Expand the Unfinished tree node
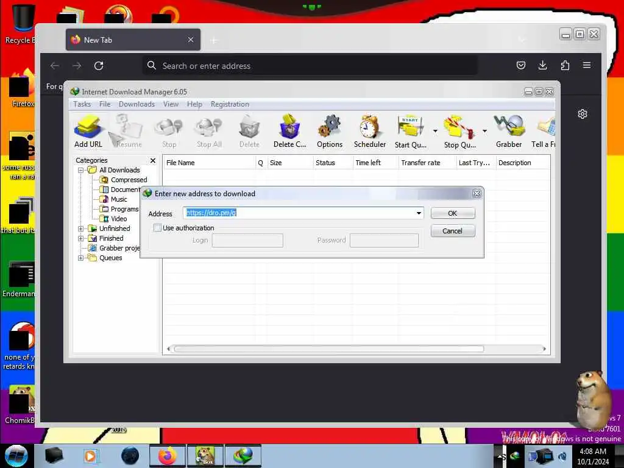Viewport: 624px width, 468px height. point(81,229)
